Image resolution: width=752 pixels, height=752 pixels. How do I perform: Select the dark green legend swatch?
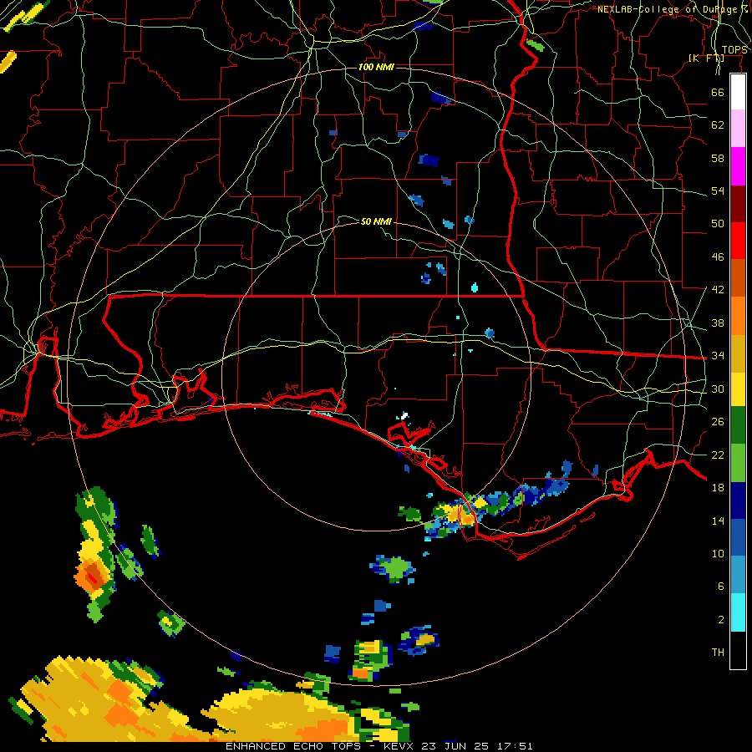pyautogui.click(x=738, y=425)
